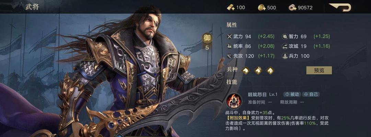371x137 pixels.
Task: Select the first troop type icon
Action: click(x=246, y=70)
